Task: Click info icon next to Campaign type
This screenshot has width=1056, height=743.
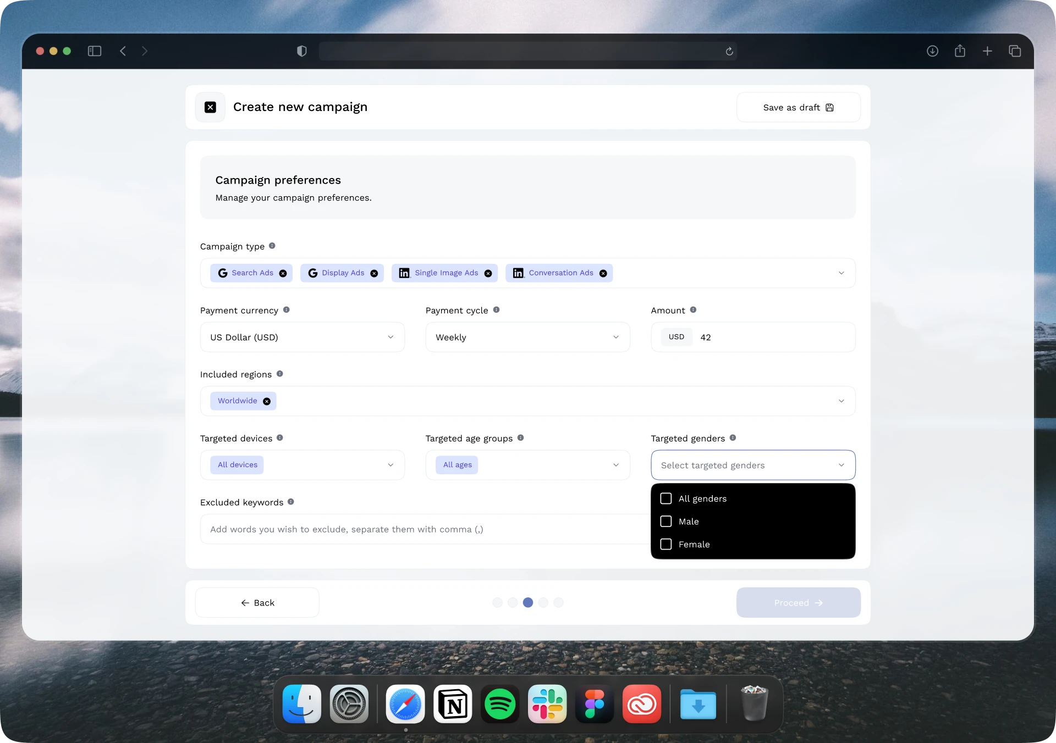Action: (x=272, y=246)
